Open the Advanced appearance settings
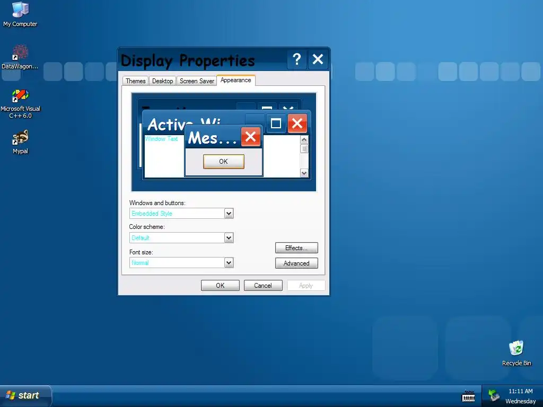Image resolution: width=543 pixels, height=407 pixels. click(296, 263)
